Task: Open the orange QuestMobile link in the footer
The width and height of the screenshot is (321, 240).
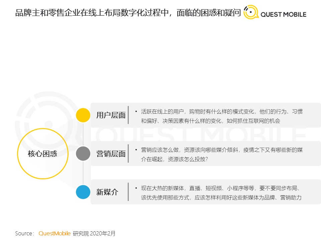Action: point(55,233)
